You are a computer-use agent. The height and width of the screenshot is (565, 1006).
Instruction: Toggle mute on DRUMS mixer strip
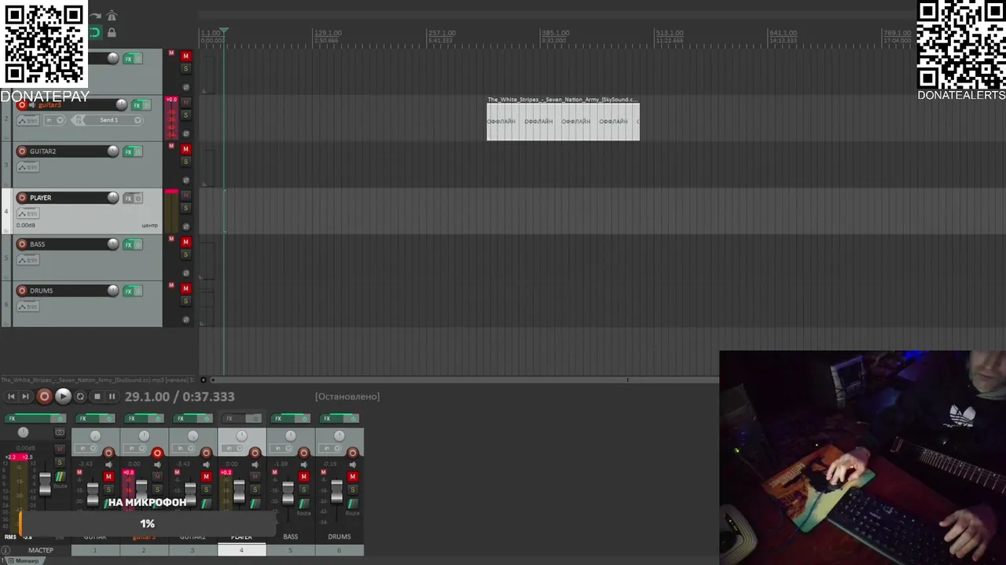pyautogui.click(x=352, y=477)
